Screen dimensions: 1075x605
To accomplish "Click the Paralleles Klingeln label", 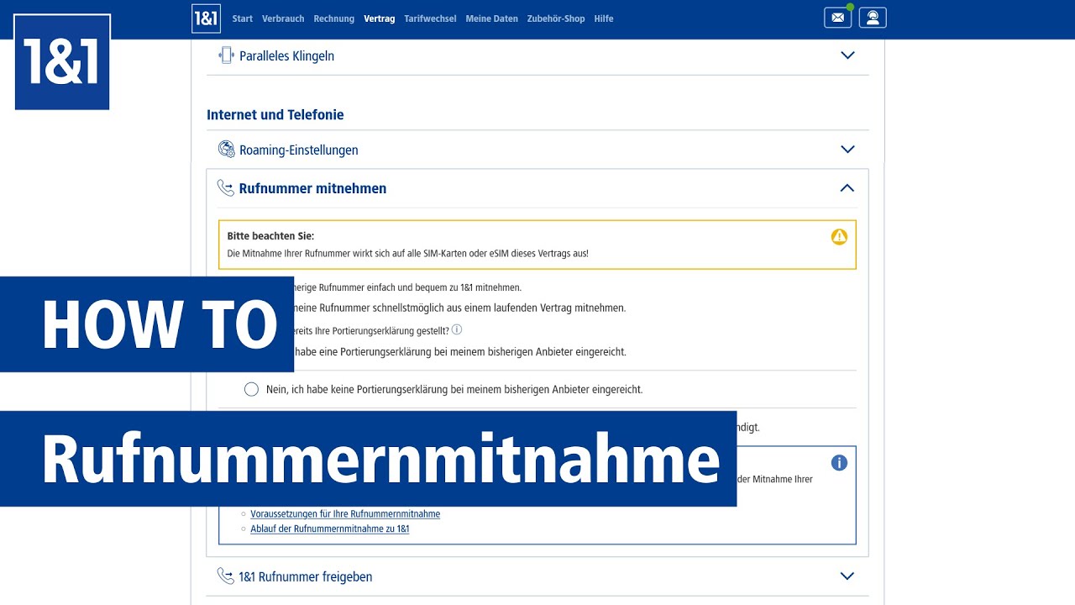I will [286, 56].
